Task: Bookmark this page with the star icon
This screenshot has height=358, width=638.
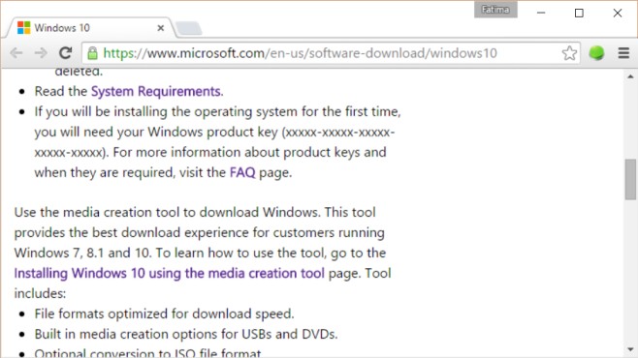Action: pos(569,53)
